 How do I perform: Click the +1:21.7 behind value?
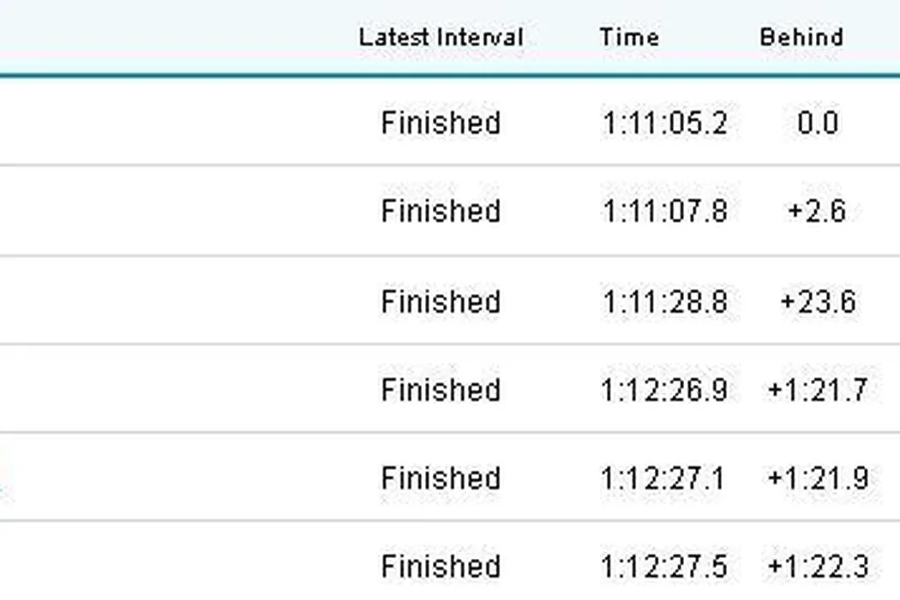[x=817, y=390]
